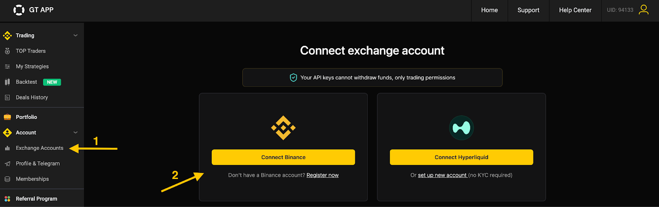
Task: Click the GT APP logo icon
Action: point(19,10)
